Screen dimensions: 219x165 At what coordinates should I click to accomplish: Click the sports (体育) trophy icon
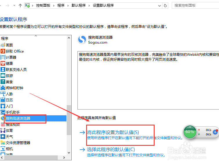pos(3,131)
